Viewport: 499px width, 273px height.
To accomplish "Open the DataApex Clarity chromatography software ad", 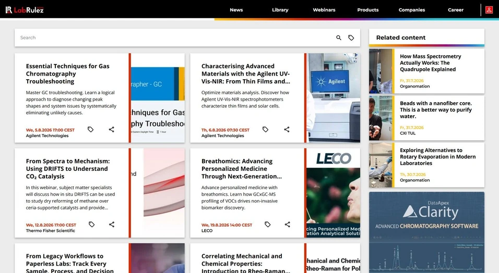I will click(427, 232).
